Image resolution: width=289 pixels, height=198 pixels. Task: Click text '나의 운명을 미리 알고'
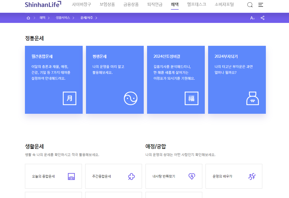tap(108, 67)
